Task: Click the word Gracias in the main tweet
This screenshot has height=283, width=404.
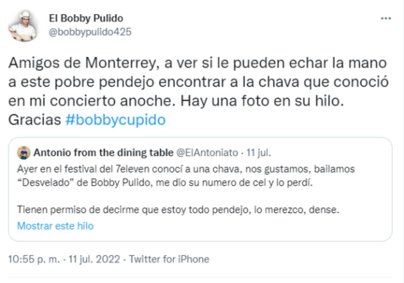Action: click(34, 120)
